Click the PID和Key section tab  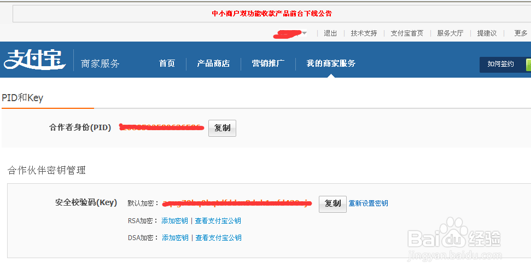point(22,98)
